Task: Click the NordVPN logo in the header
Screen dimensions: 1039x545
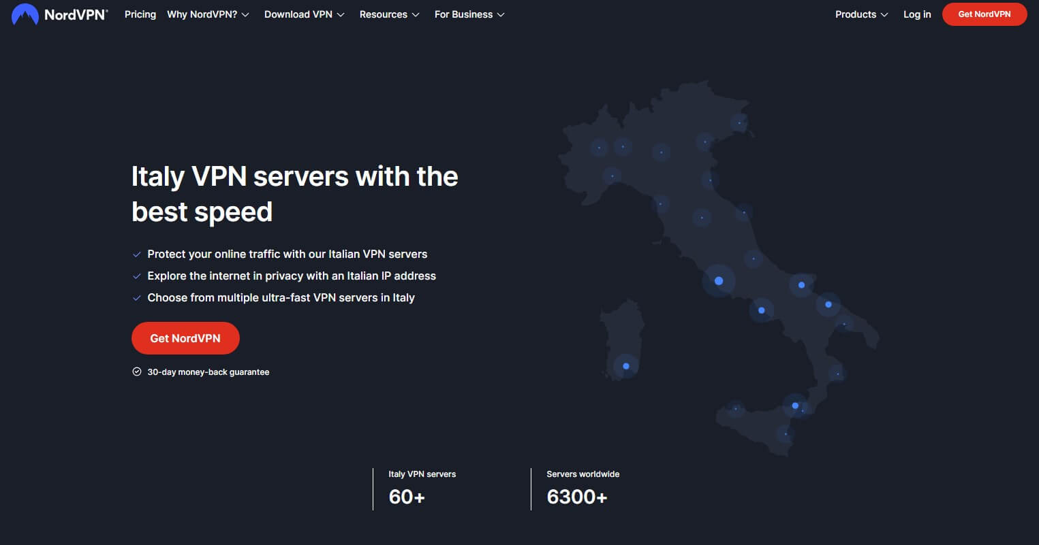Action: coord(59,14)
